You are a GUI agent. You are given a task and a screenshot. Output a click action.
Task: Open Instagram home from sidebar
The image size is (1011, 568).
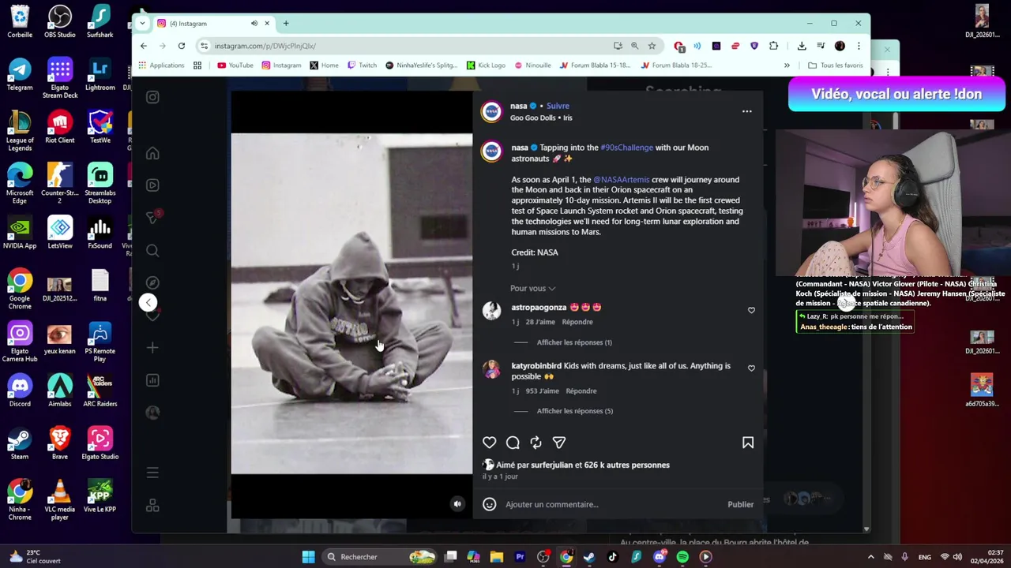tap(152, 154)
